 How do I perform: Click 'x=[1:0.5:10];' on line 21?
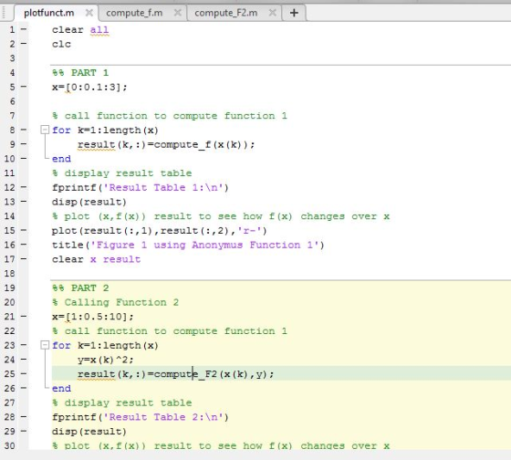click(x=93, y=317)
